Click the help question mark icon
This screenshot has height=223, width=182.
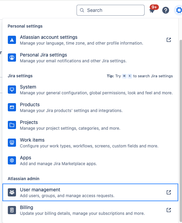[x=166, y=10]
